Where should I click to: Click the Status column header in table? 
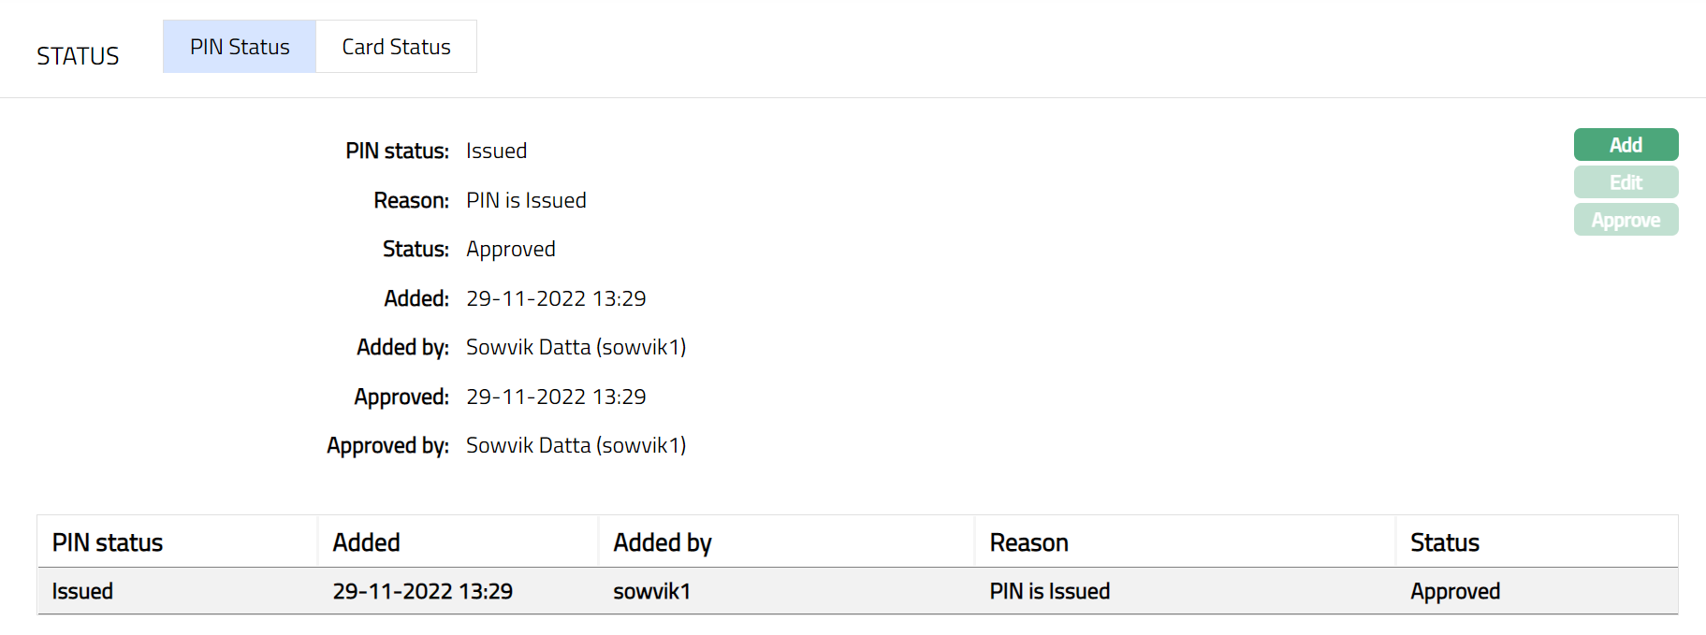(x=1445, y=542)
